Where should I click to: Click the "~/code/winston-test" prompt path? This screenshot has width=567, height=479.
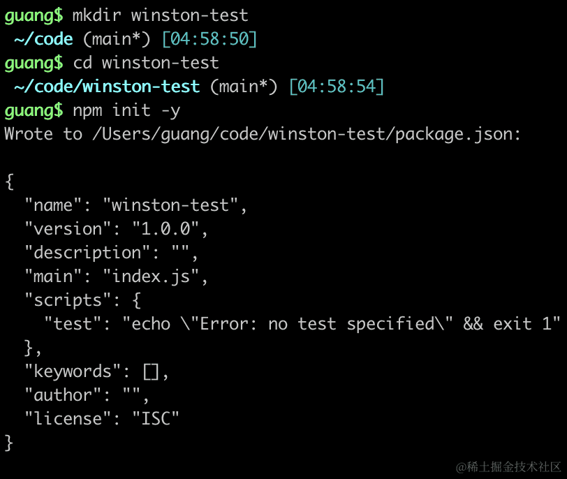click(106, 87)
